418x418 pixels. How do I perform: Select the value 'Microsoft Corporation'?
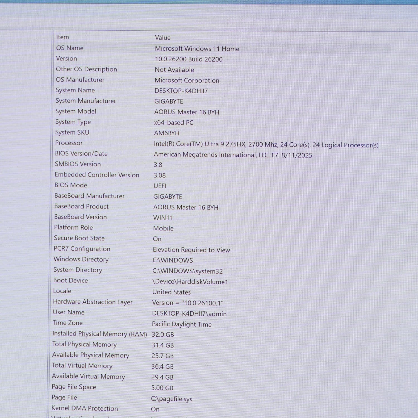click(187, 81)
